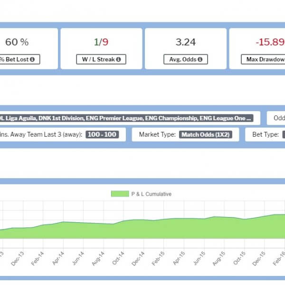The height and width of the screenshot is (285, 285).
Task: Click the Odds filter box
Action: (x=278, y=118)
